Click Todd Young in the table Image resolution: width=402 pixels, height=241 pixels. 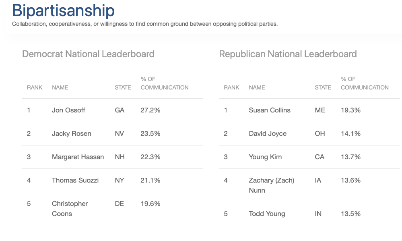[x=267, y=214]
